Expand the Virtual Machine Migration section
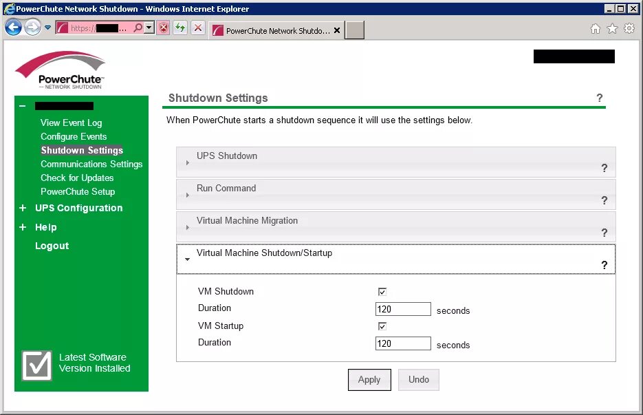 point(395,227)
